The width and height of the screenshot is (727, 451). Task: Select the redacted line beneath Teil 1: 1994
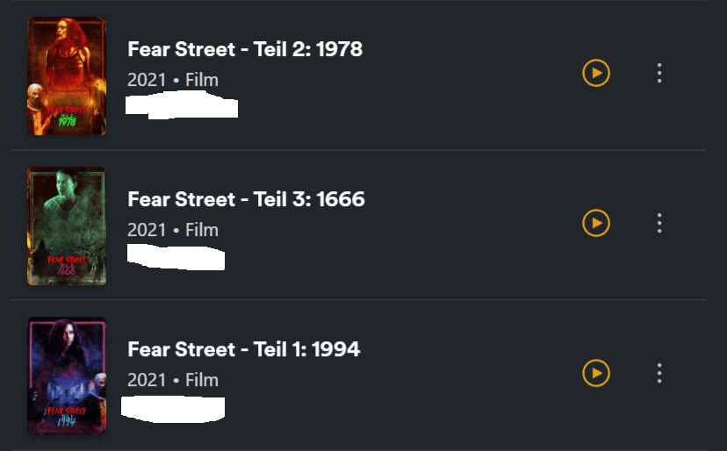173,408
